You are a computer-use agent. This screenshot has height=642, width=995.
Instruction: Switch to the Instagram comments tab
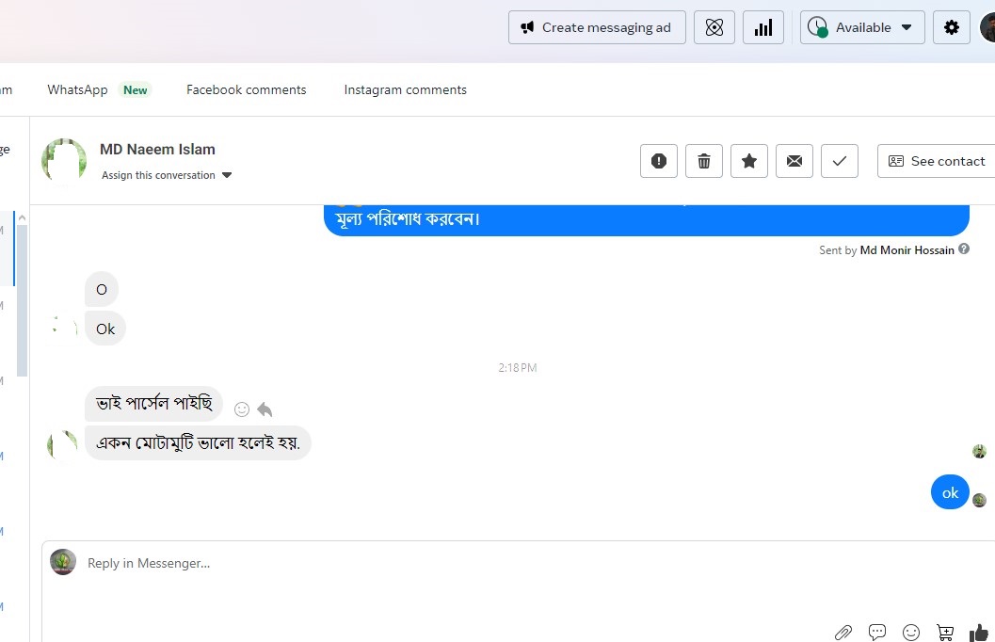[x=405, y=89]
